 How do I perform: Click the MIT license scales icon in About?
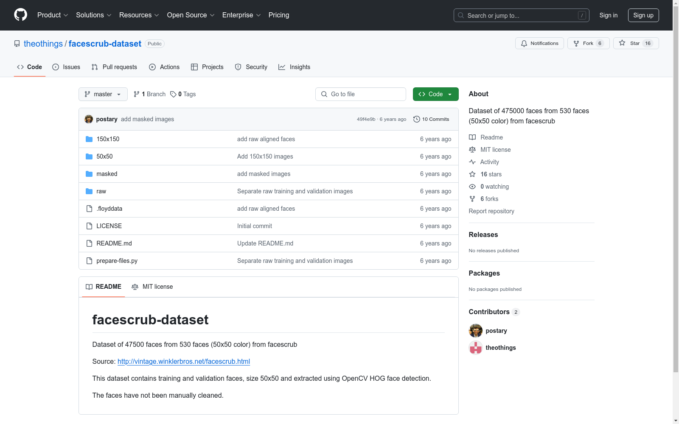click(472, 150)
